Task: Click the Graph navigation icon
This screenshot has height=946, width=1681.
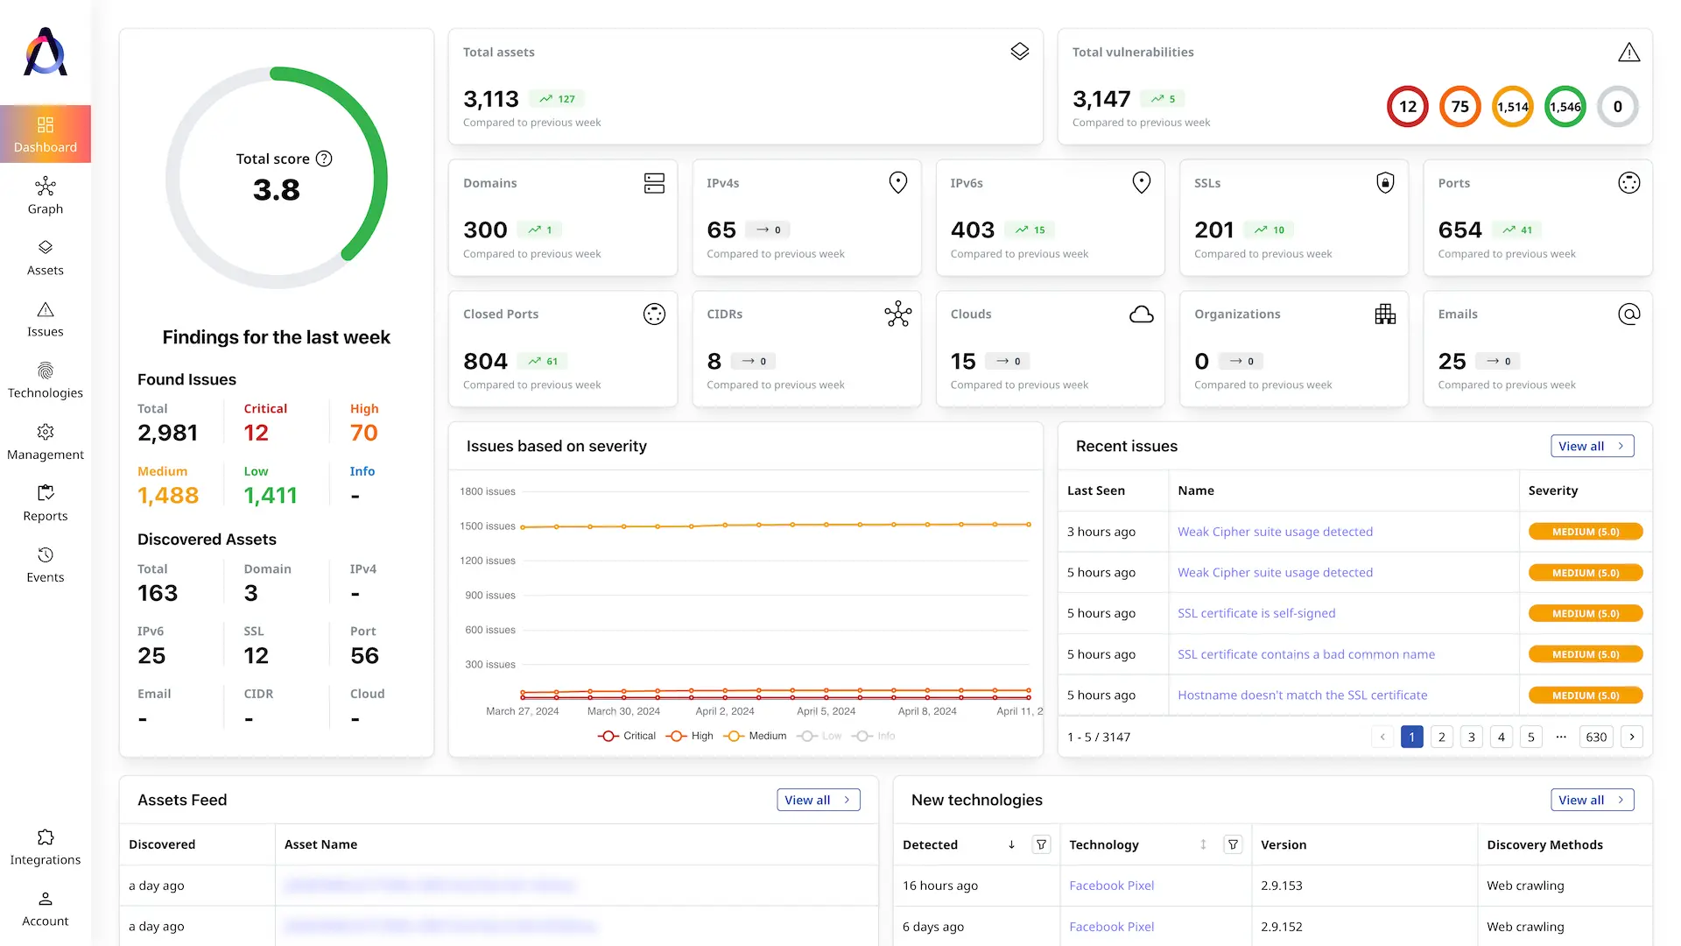Action: pos(45,194)
